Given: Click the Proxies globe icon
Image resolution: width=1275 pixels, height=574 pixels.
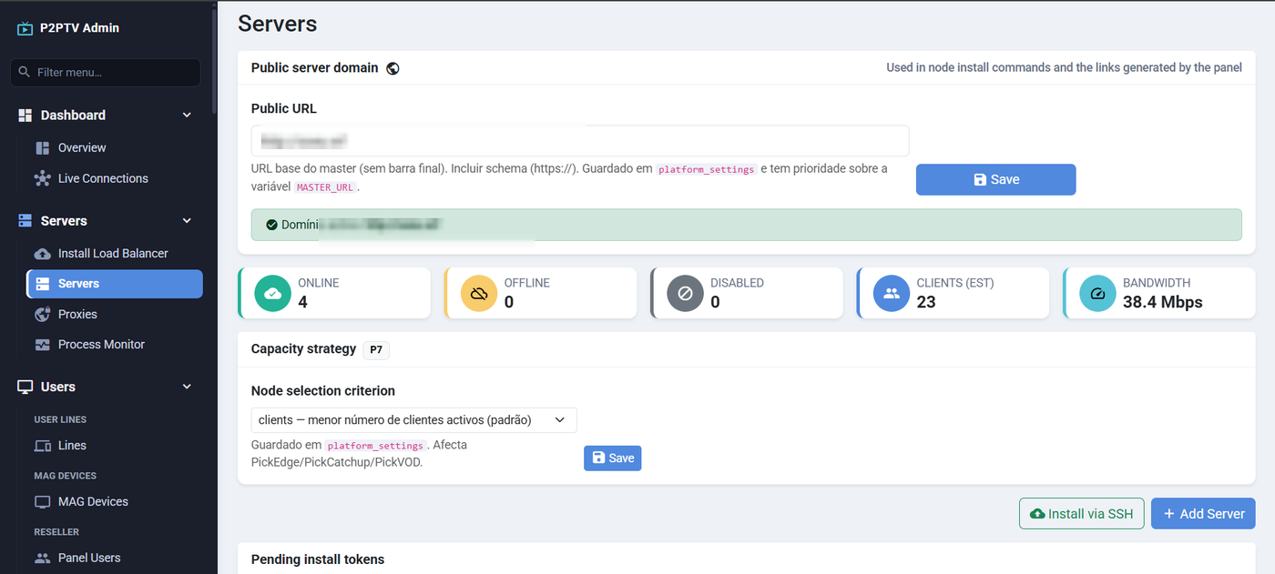Looking at the screenshot, I should tap(42, 314).
